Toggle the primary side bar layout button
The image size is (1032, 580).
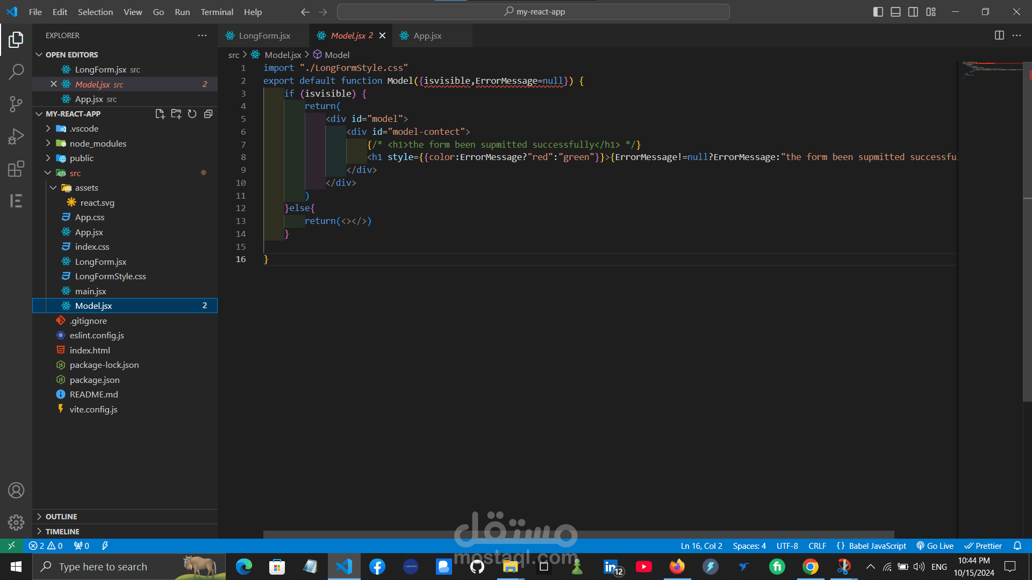pos(878,12)
